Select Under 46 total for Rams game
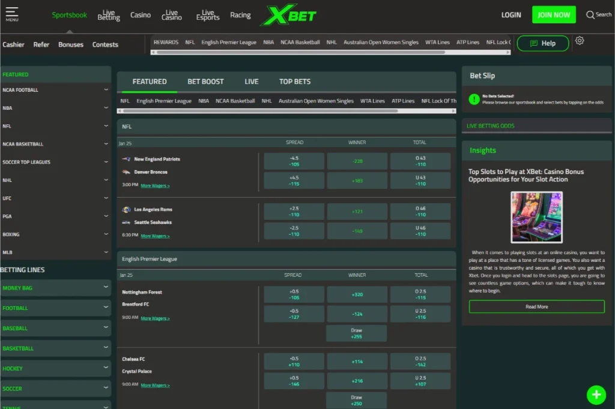Viewport: 615px width, 409px height. point(420,231)
